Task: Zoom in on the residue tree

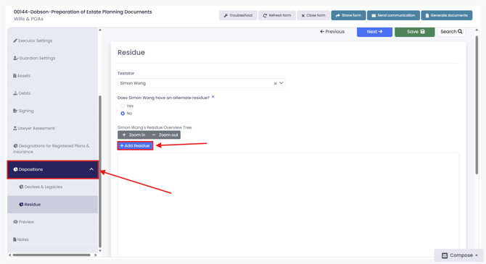Action: coord(133,135)
